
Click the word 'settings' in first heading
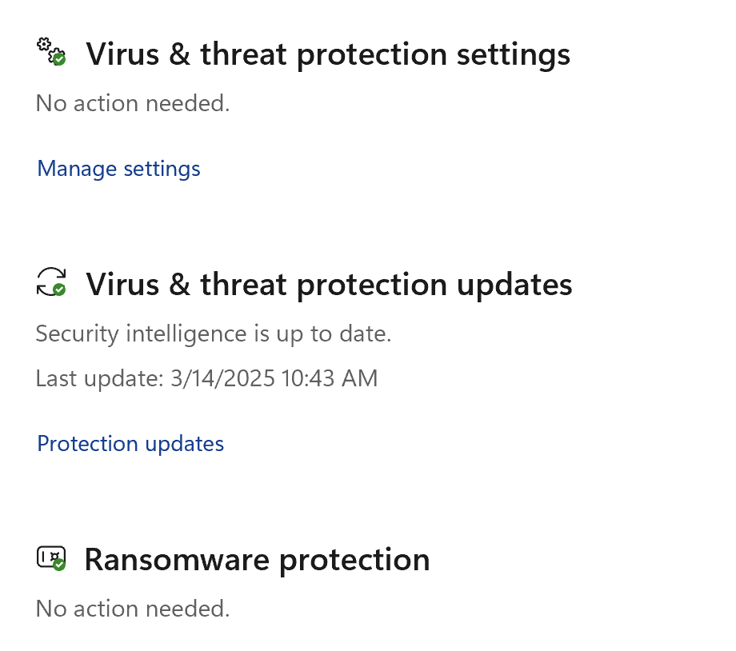click(x=514, y=55)
